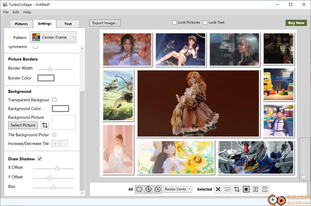Image resolution: width=311 pixels, height=206 pixels.
Task: Select the autumn leaves girl picture
Action: pyautogui.click(x=127, y=49)
